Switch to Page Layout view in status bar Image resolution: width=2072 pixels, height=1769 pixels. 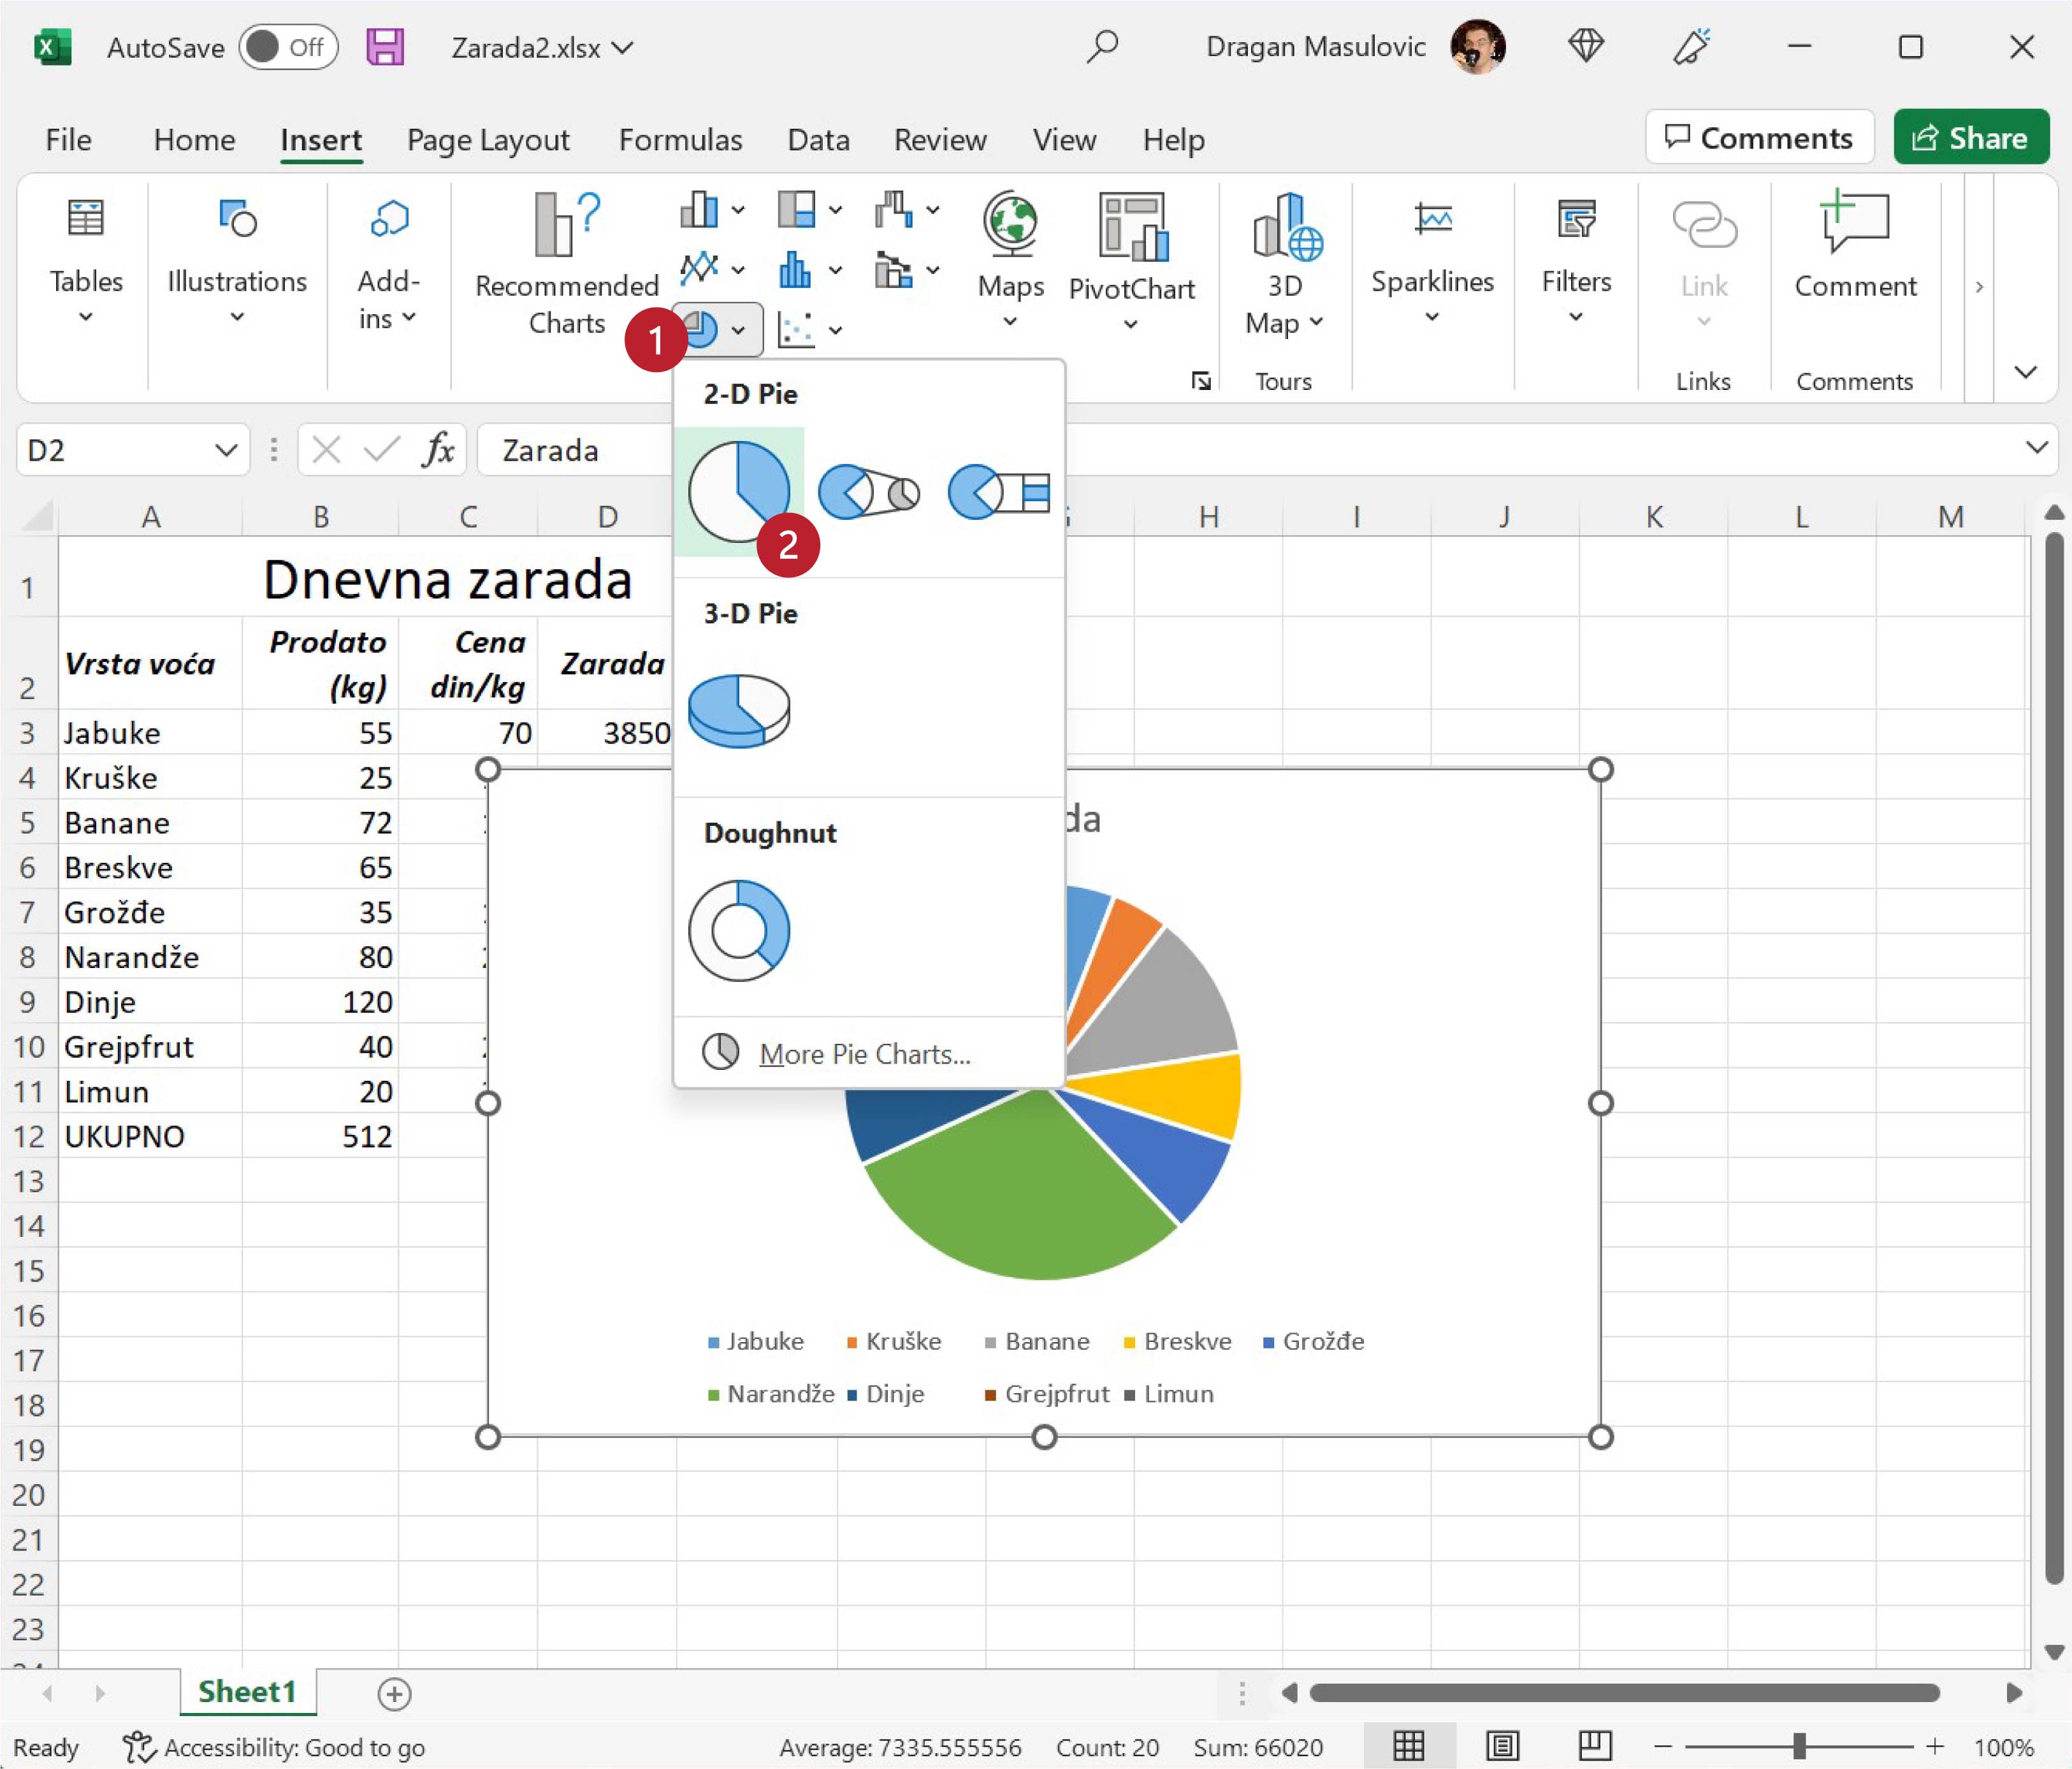tap(1502, 1746)
